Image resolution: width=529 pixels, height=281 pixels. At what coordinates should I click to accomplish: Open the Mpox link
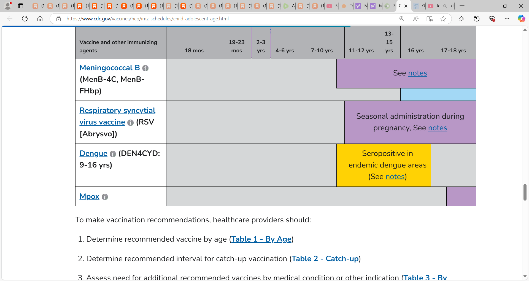[x=89, y=196]
